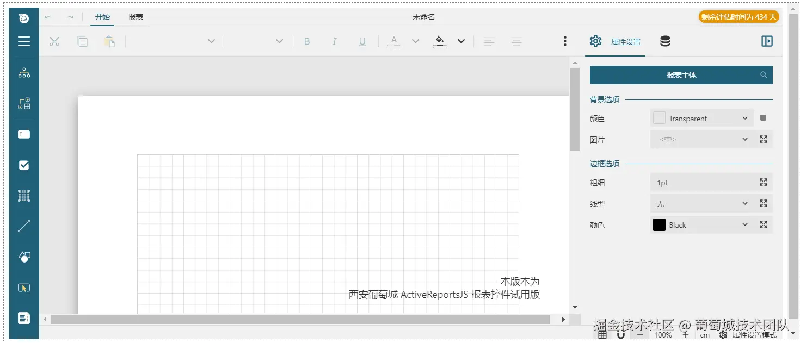The image size is (800, 343).
Task: Toggle snap magnet in status bar
Action: pyautogui.click(x=621, y=335)
